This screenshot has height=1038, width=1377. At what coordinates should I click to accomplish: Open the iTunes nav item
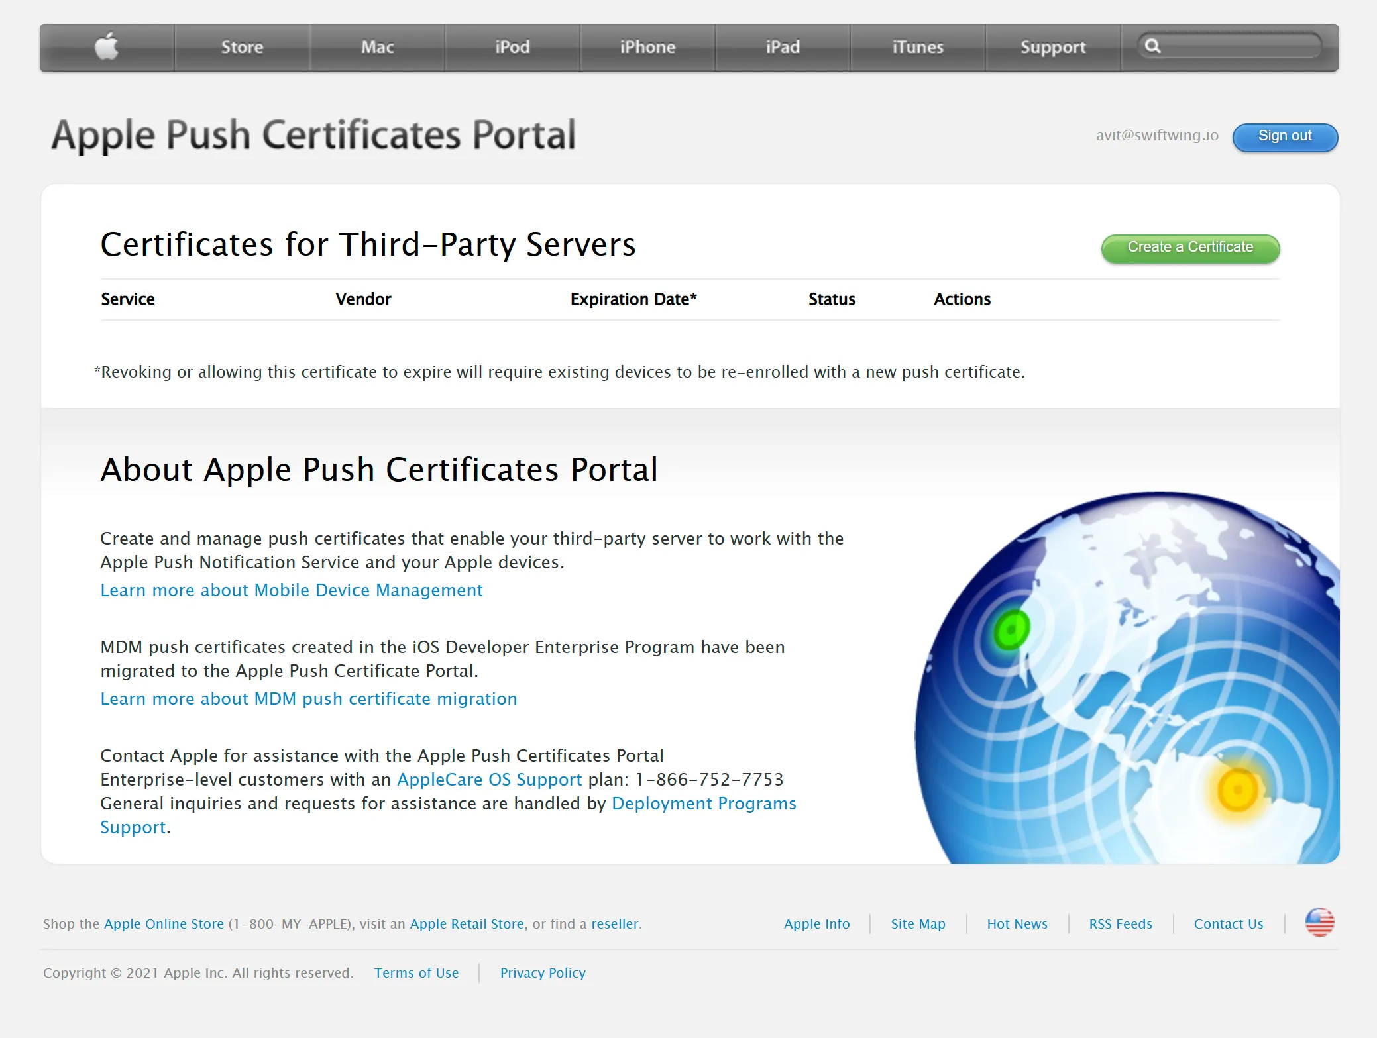pyautogui.click(x=918, y=47)
